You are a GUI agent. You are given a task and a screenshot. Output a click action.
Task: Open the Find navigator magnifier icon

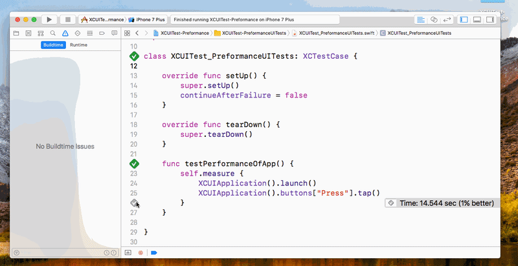pos(53,33)
